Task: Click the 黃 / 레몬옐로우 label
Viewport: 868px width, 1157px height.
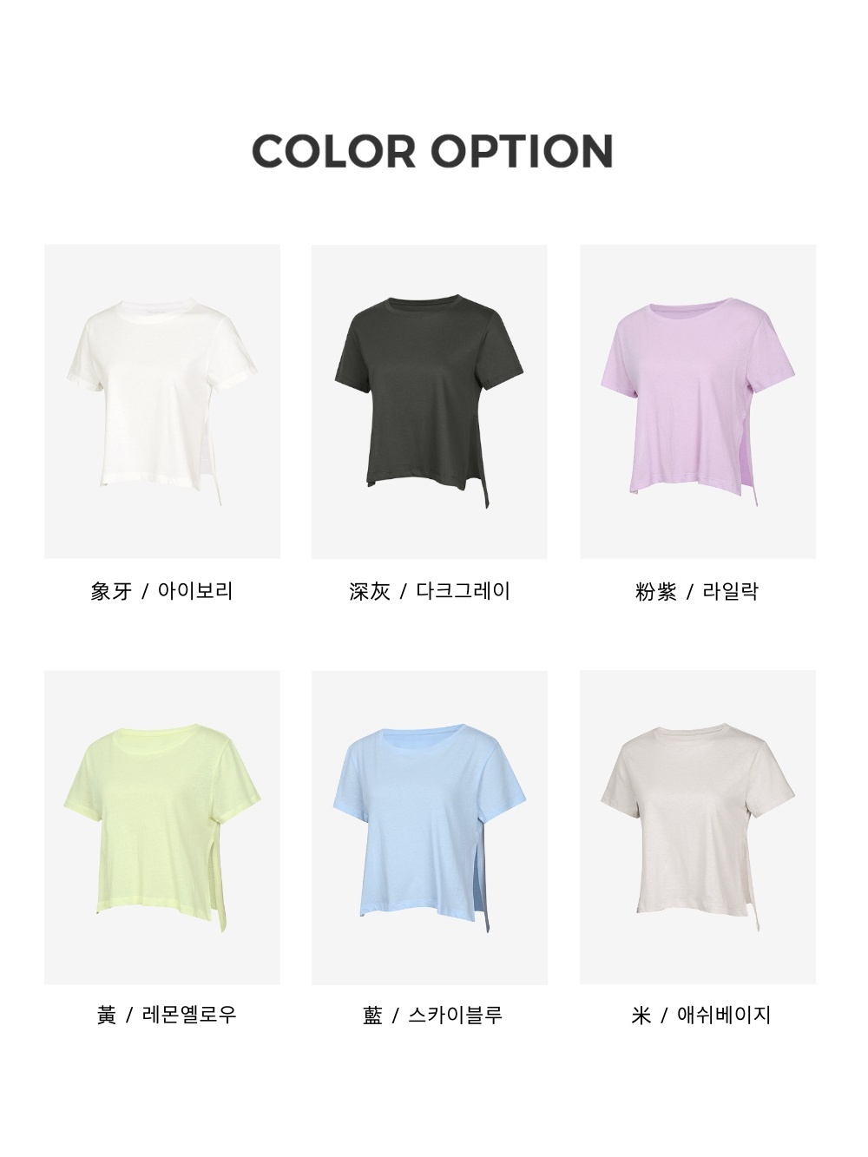Action: (x=166, y=1015)
